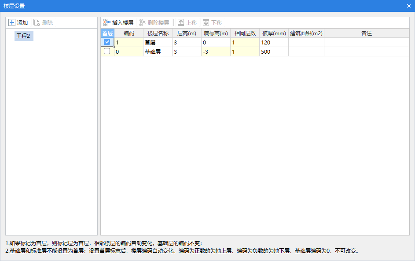The height and width of the screenshot is (261, 415).
Task: Click the 底标高 cell showing -3
Action: [x=216, y=52]
